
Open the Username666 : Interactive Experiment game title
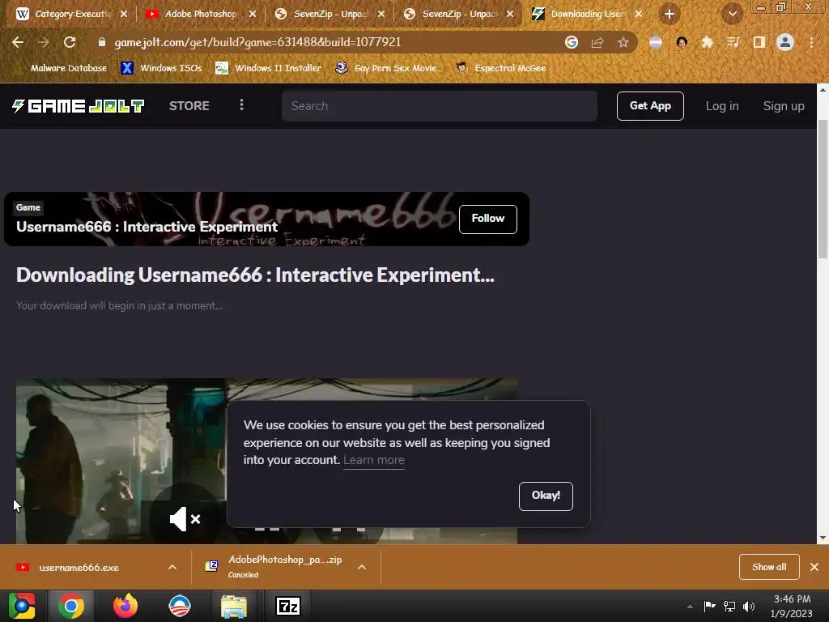tap(147, 227)
